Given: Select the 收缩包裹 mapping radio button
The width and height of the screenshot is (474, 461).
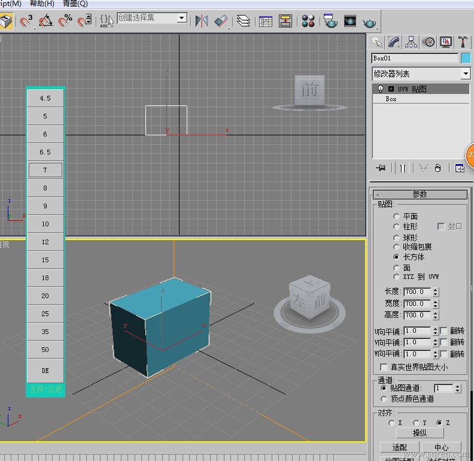Looking at the screenshot, I should tap(396, 247).
